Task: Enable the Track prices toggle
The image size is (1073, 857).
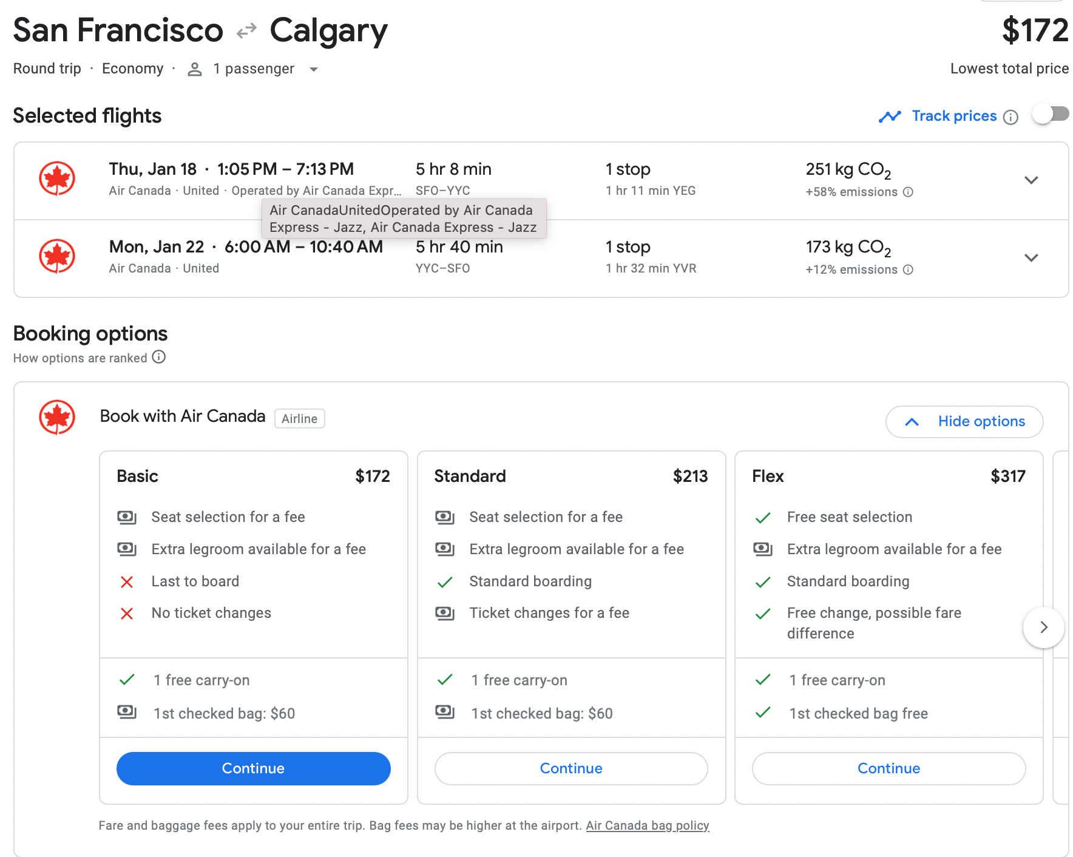Action: coord(1051,115)
